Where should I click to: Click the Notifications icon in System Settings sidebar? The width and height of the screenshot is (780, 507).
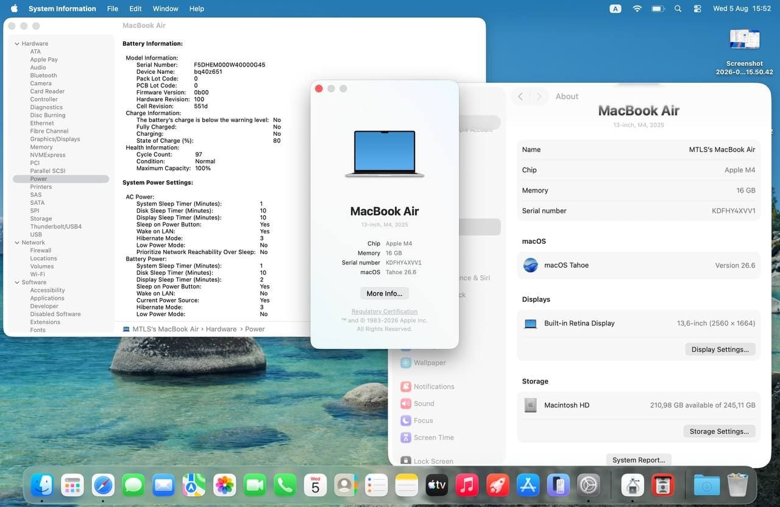pos(405,386)
